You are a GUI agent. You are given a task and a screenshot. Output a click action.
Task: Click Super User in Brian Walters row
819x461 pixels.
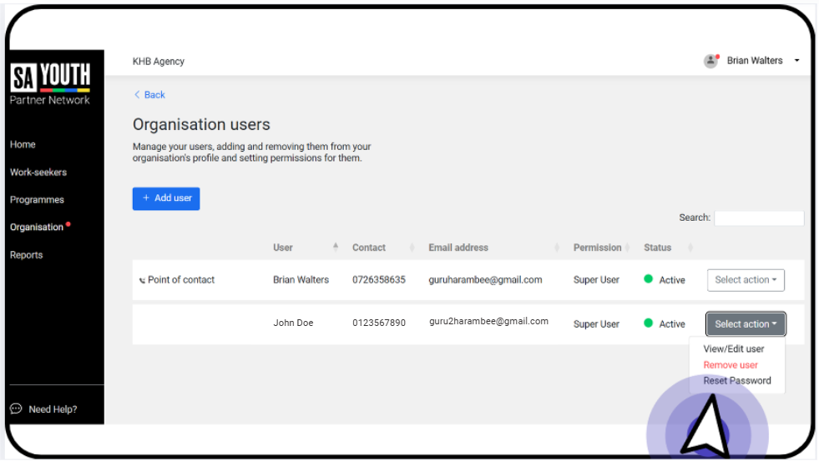596,279
